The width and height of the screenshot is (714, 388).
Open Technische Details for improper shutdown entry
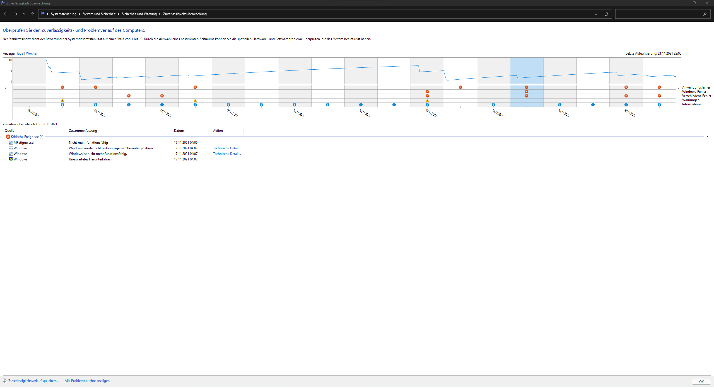[227, 148]
